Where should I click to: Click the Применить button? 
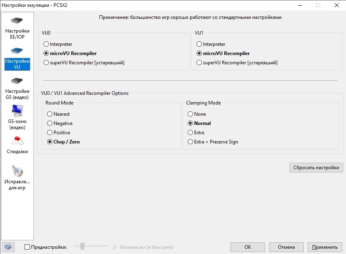pyautogui.click(x=325, y=247)
